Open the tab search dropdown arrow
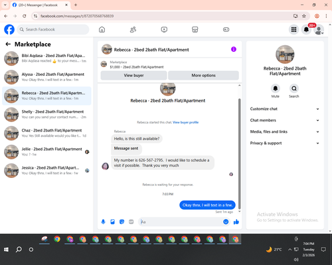 point(5,5)
